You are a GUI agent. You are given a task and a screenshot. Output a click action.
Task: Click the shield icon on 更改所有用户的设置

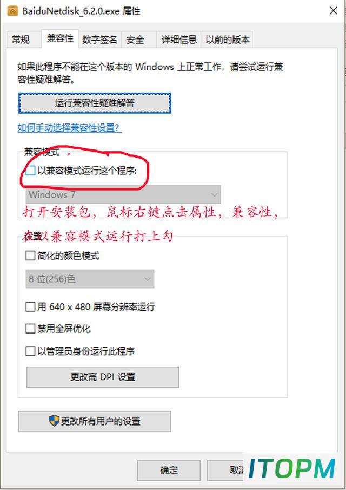click(x=54, y=421)
